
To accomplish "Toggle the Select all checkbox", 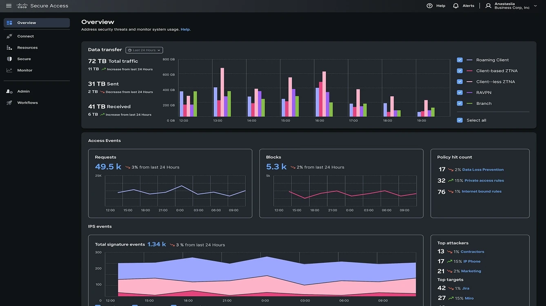I will [x=460, y=120].
